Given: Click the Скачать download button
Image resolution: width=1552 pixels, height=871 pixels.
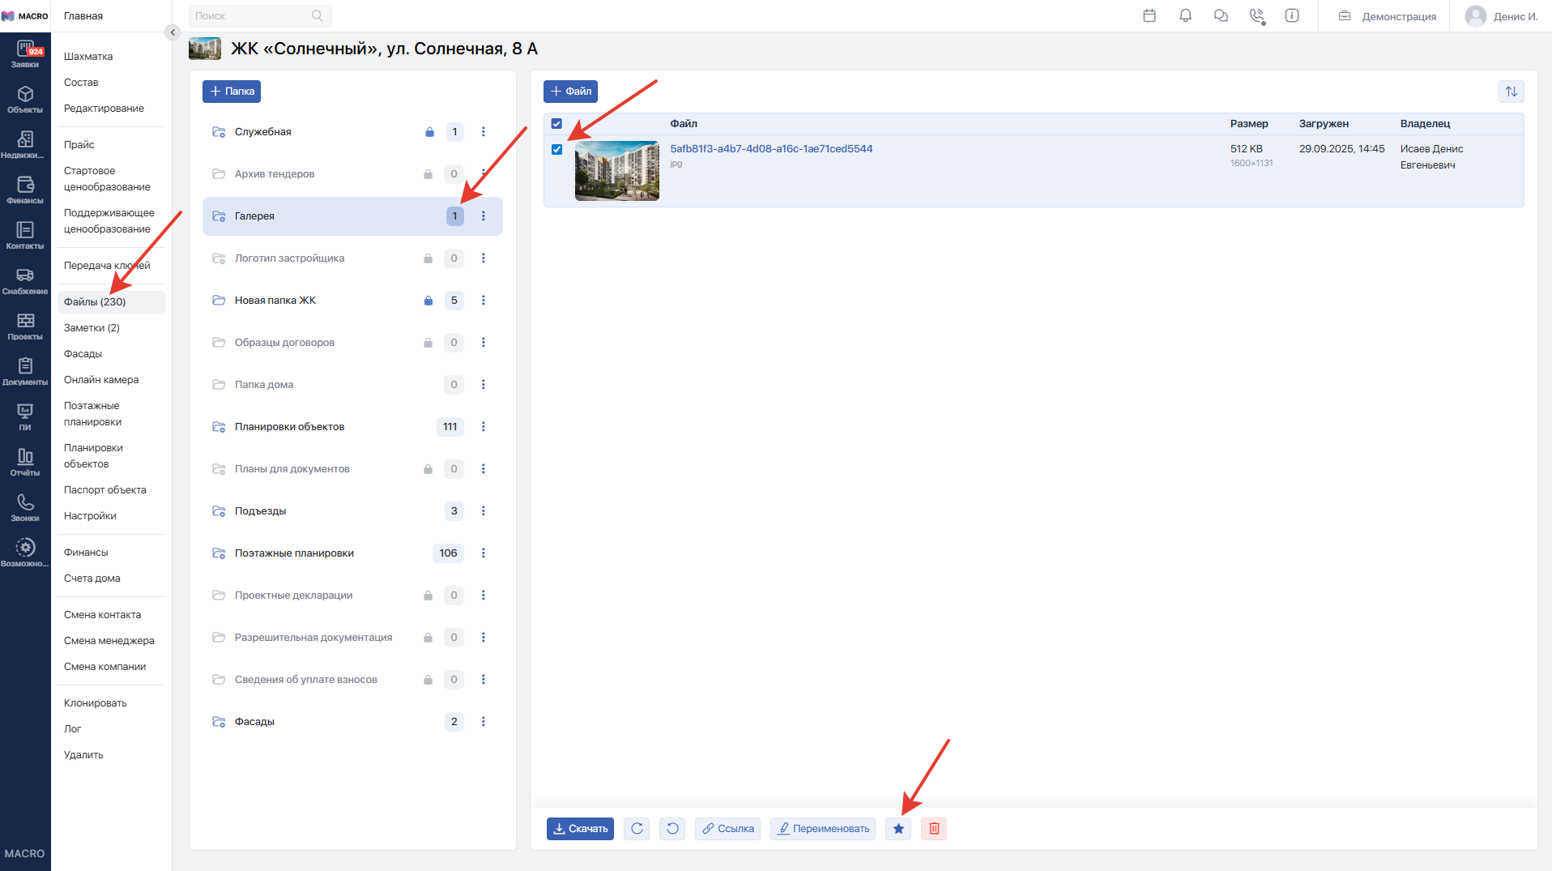Looking at the screenshot, I should coord(580,828).
